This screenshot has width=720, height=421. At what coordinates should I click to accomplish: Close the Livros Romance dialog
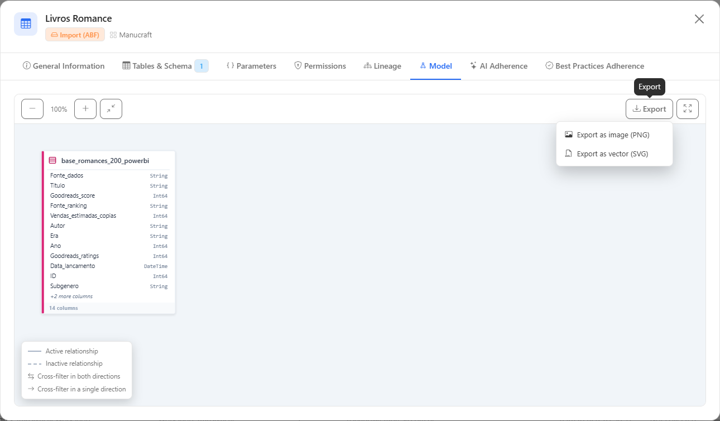coord(699,19)
